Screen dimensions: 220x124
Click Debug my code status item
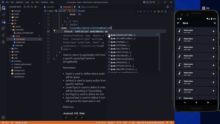click(x=21, y=123)
